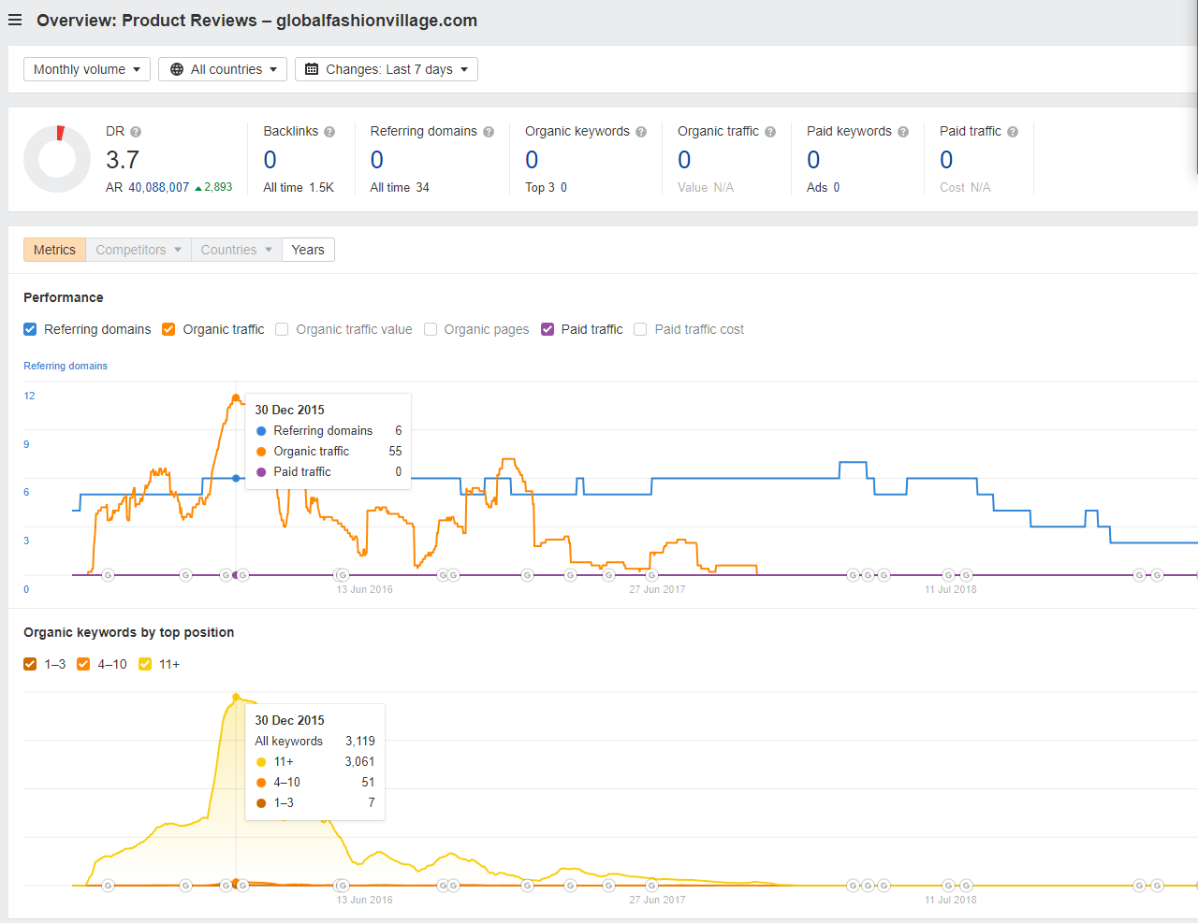Show help for Organic keywords metric
Image resolution: width=1198 pixels, height=923 pixels.
[x=641, y=132]
